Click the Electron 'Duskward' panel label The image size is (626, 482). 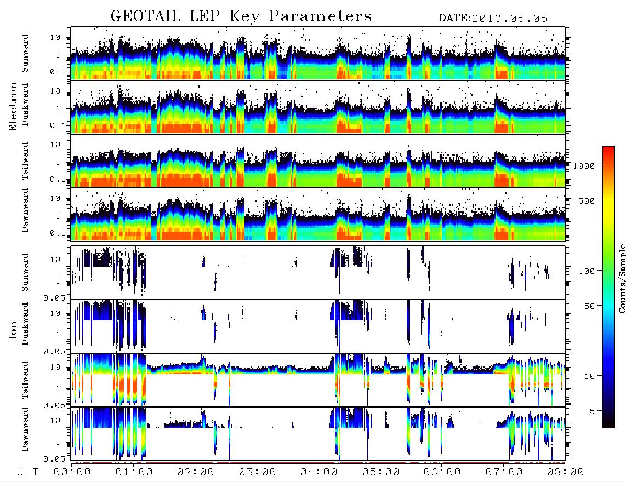coord(25,105)
